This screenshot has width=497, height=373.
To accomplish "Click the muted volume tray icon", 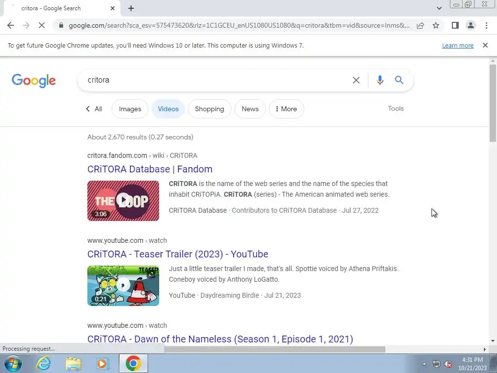I will [x=448, y=364].
